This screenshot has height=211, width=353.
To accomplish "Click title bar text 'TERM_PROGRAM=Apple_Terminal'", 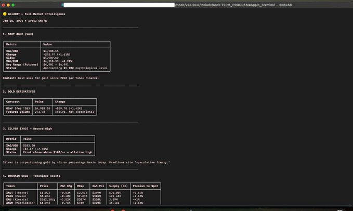I will pyautogui.click(x=248, y=5).
